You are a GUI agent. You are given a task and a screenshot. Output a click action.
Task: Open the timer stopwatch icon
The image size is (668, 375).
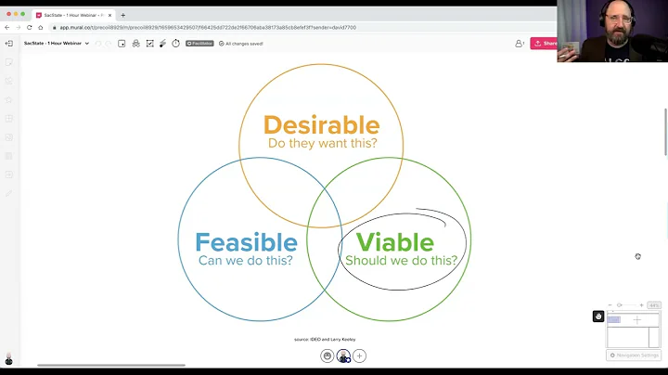(176, 44)
